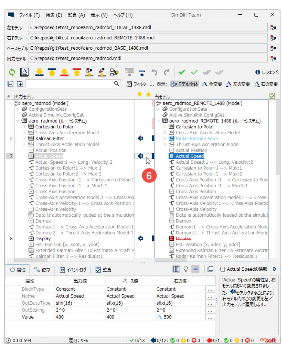Image resolution: width=282 pixels, height=346 pixels.
Task: Expand Radar Kalman Filter in right tree
Action: tap(165, 139)
